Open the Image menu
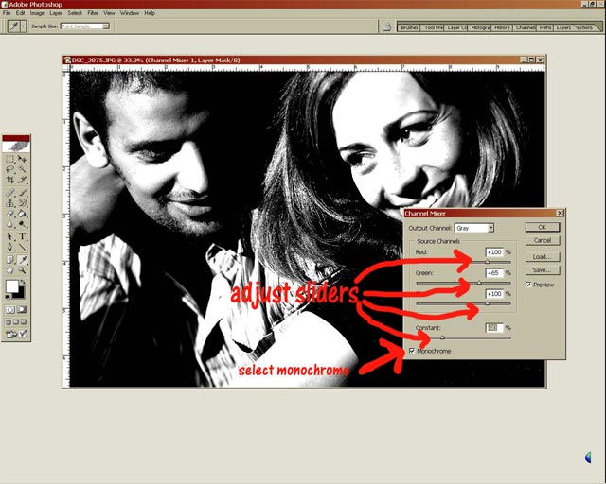This screenshot has height=484, width=606. 37,13
